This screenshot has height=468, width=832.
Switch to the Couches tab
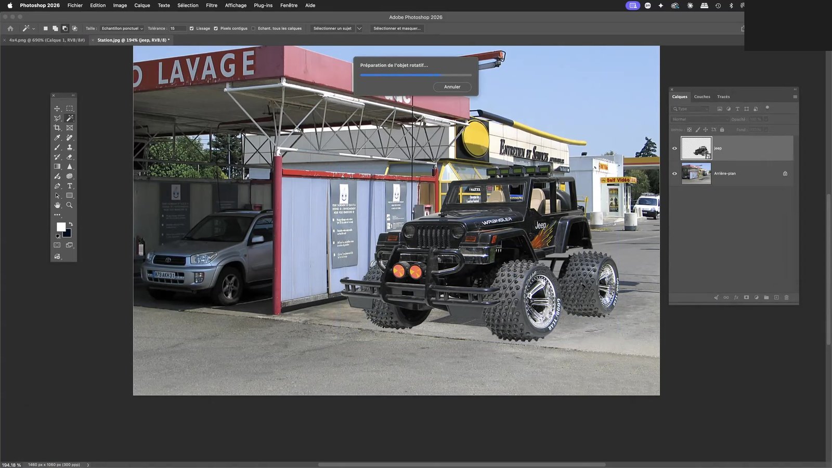pyautogui.click(x=702, y=97)
